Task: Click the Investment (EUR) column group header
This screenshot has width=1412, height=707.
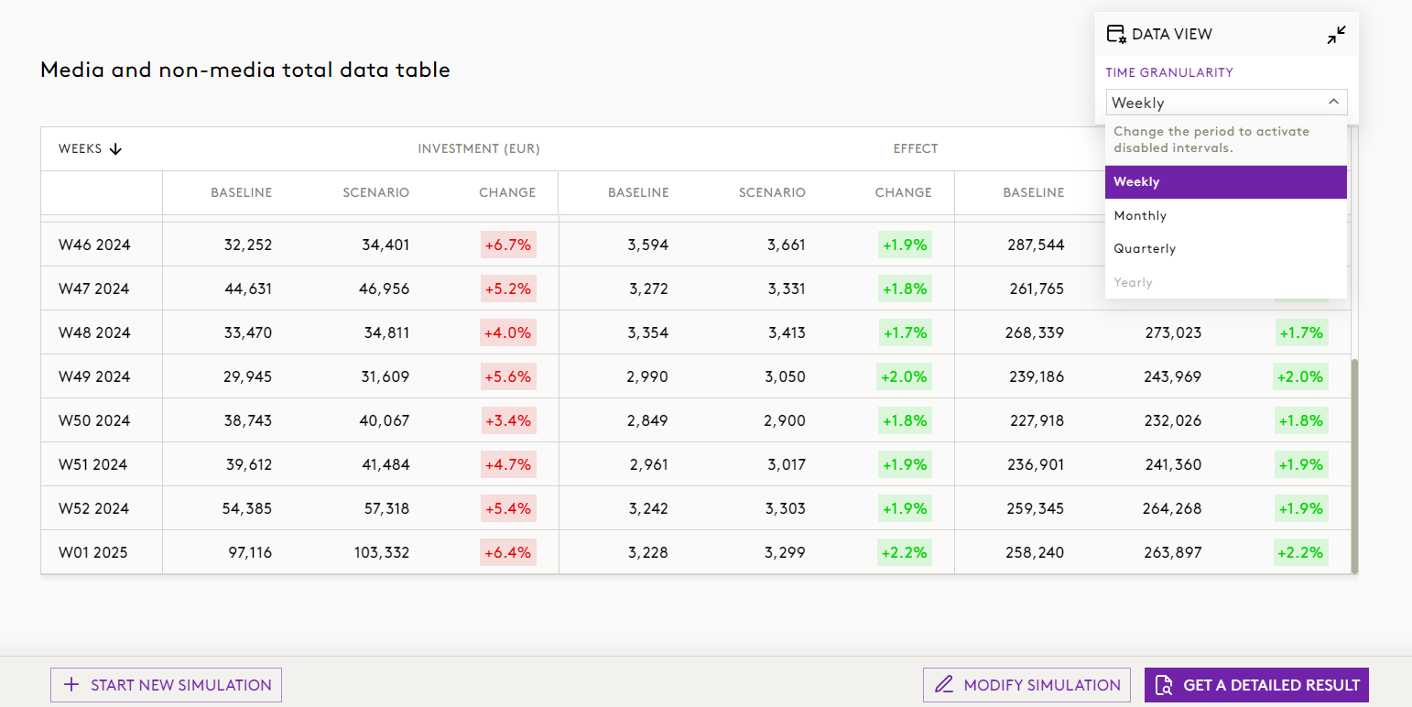Action: pyautogui.click(x=479, y=149)
